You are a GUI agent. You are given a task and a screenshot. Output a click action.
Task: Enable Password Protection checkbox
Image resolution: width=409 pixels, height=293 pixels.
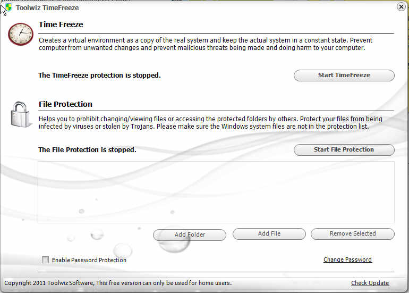45,259
